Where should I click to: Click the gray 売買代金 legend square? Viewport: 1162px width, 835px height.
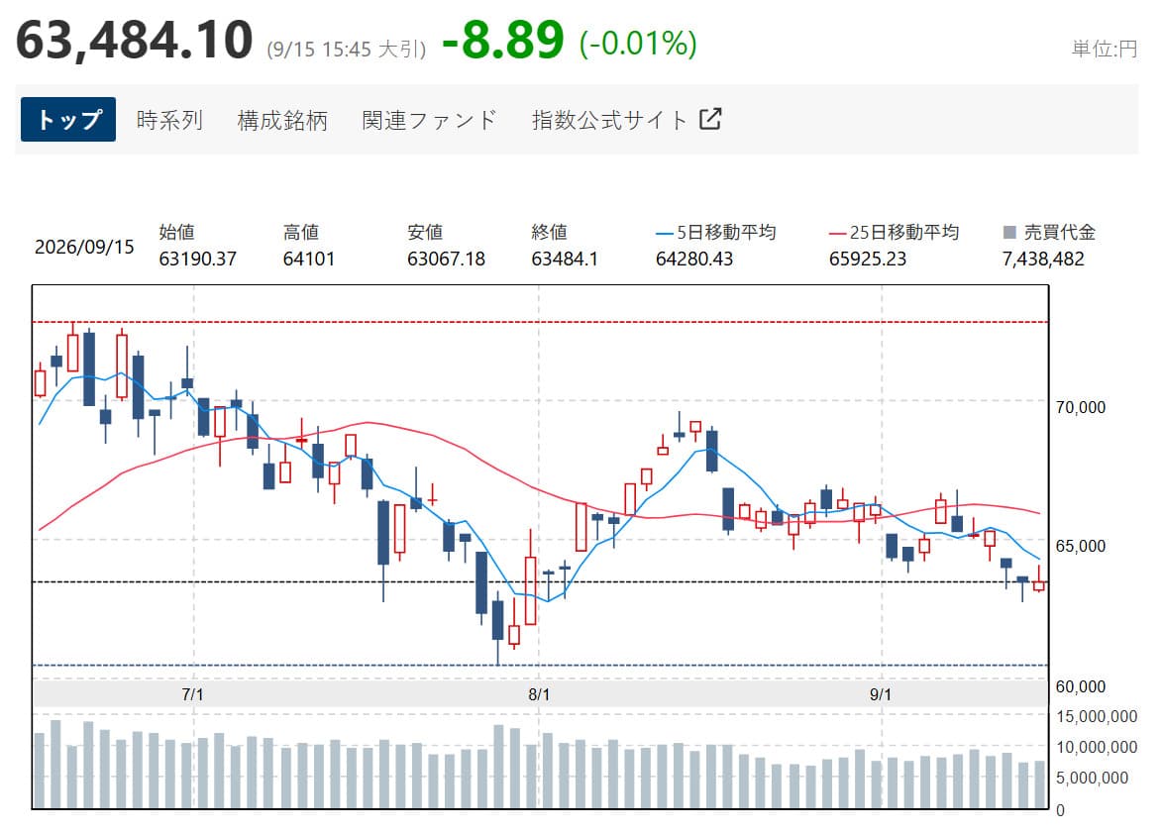(x=1008, y=233)
